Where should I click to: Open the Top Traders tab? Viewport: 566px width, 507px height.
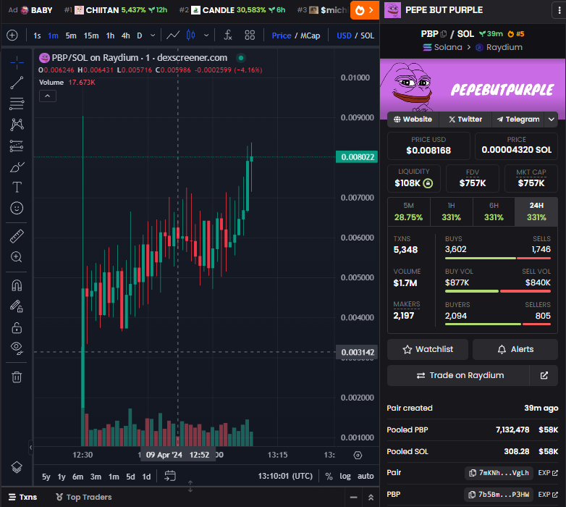[x=84, y=498]
